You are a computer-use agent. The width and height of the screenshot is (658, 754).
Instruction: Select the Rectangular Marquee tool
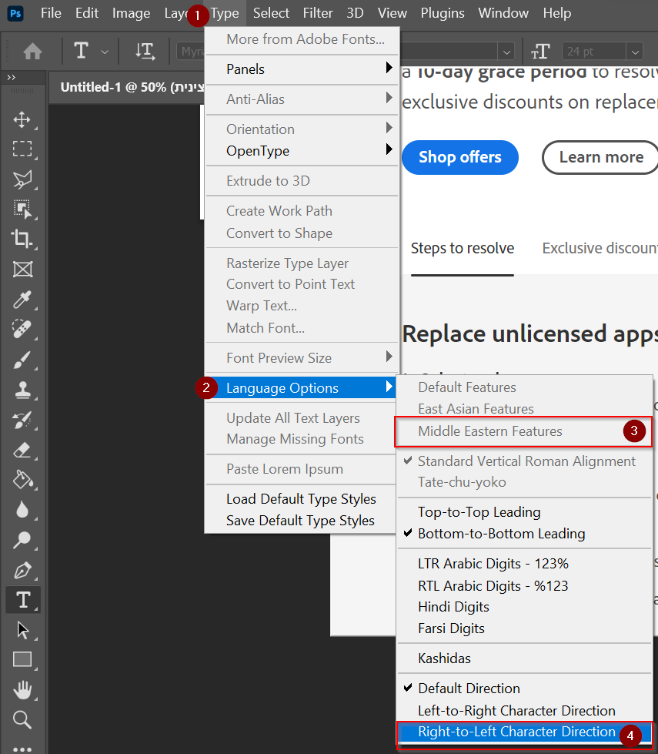tap(22, 149)
